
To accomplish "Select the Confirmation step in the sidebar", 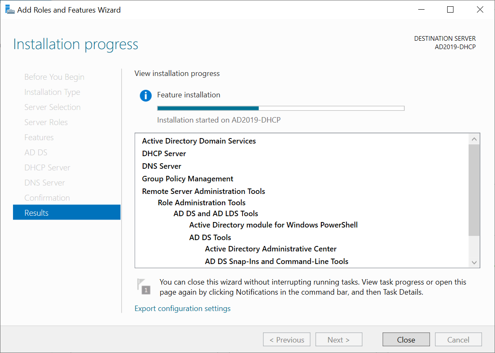I will 47,197.
